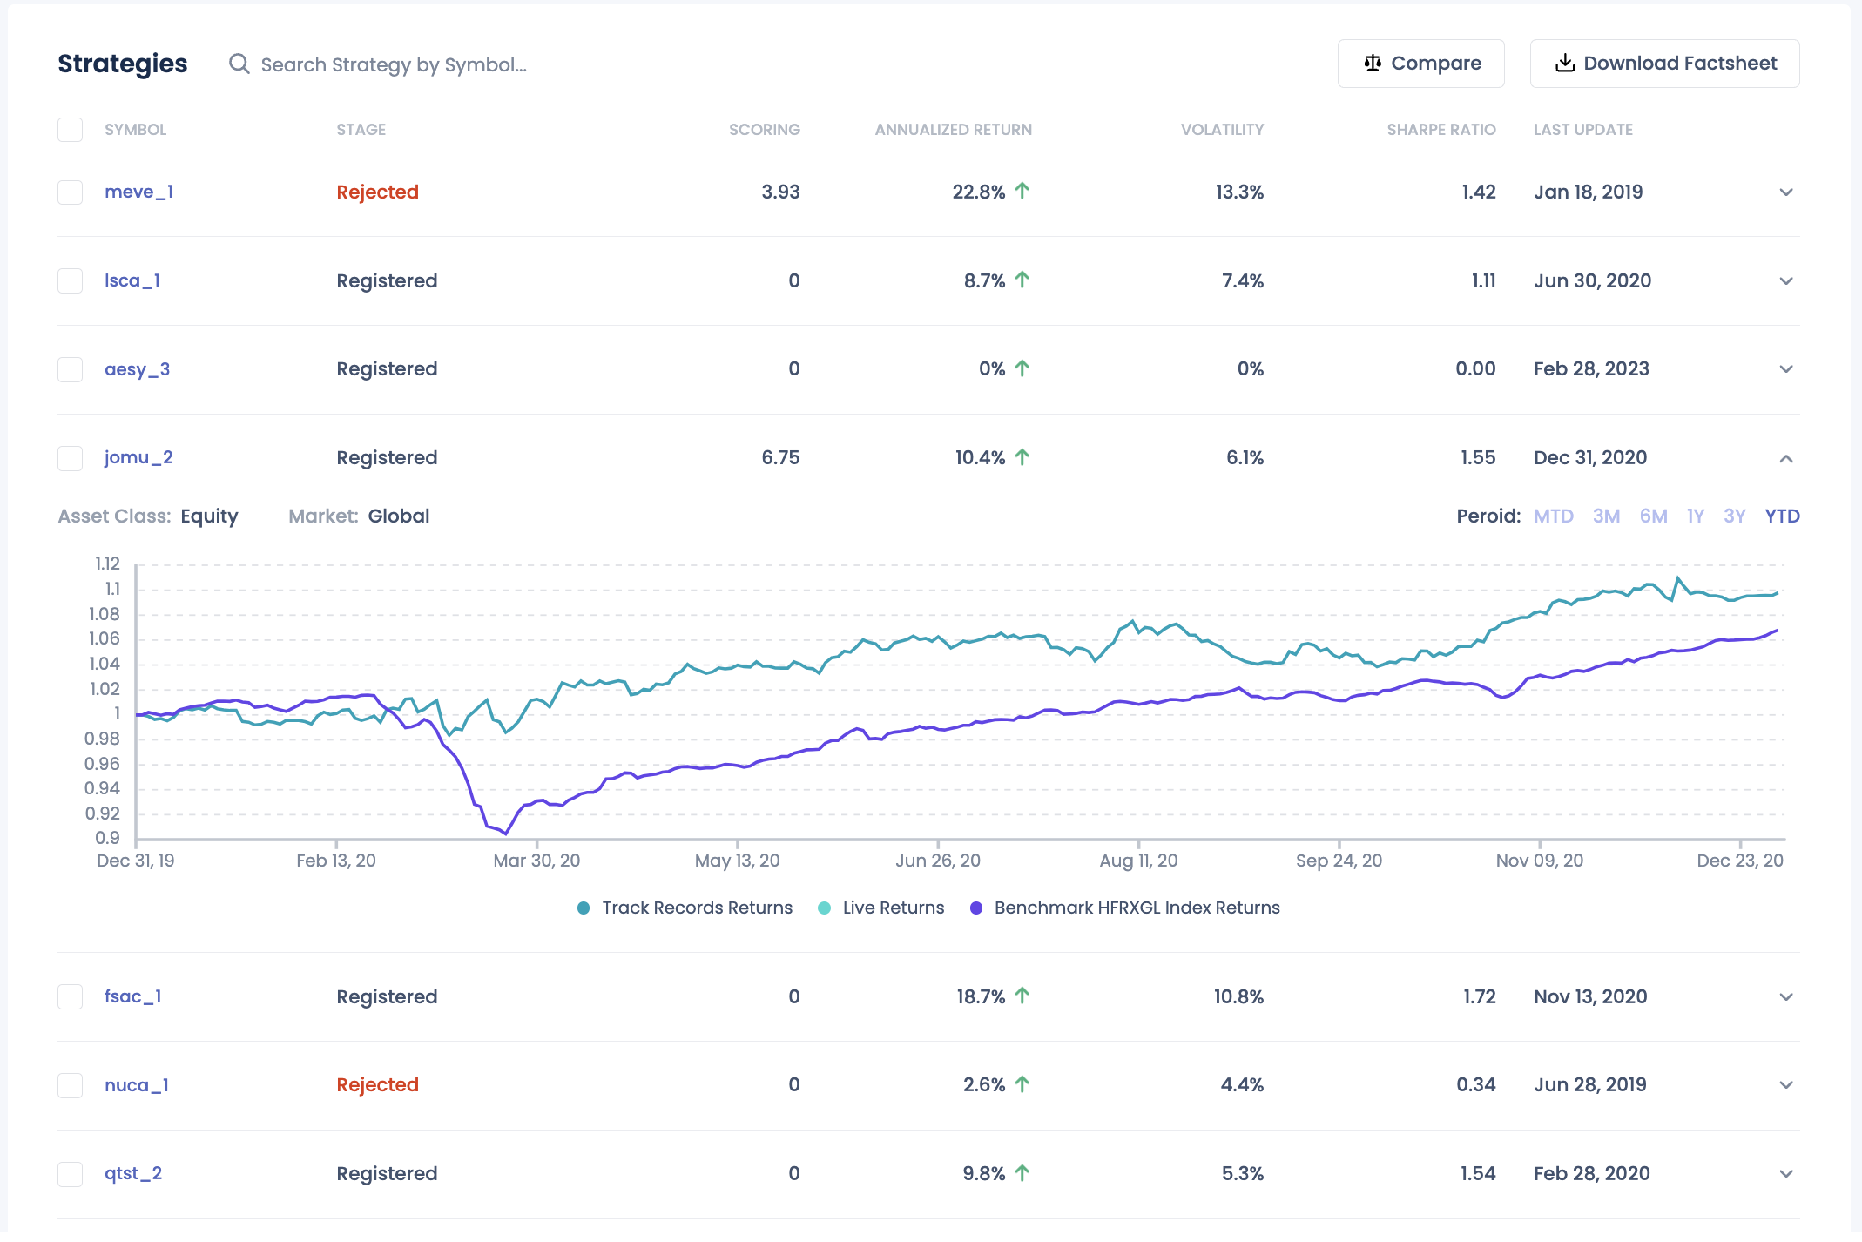The height and width of the screenshot is (1242, 1862).
Task: Click the download icon in Download Factsheet
Action: [x=1565, y=64]
